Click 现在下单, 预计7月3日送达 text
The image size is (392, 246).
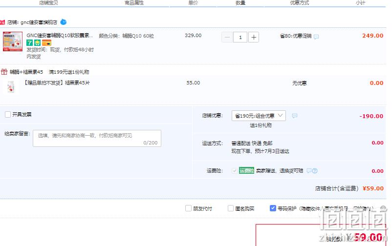tap(260, 151)
